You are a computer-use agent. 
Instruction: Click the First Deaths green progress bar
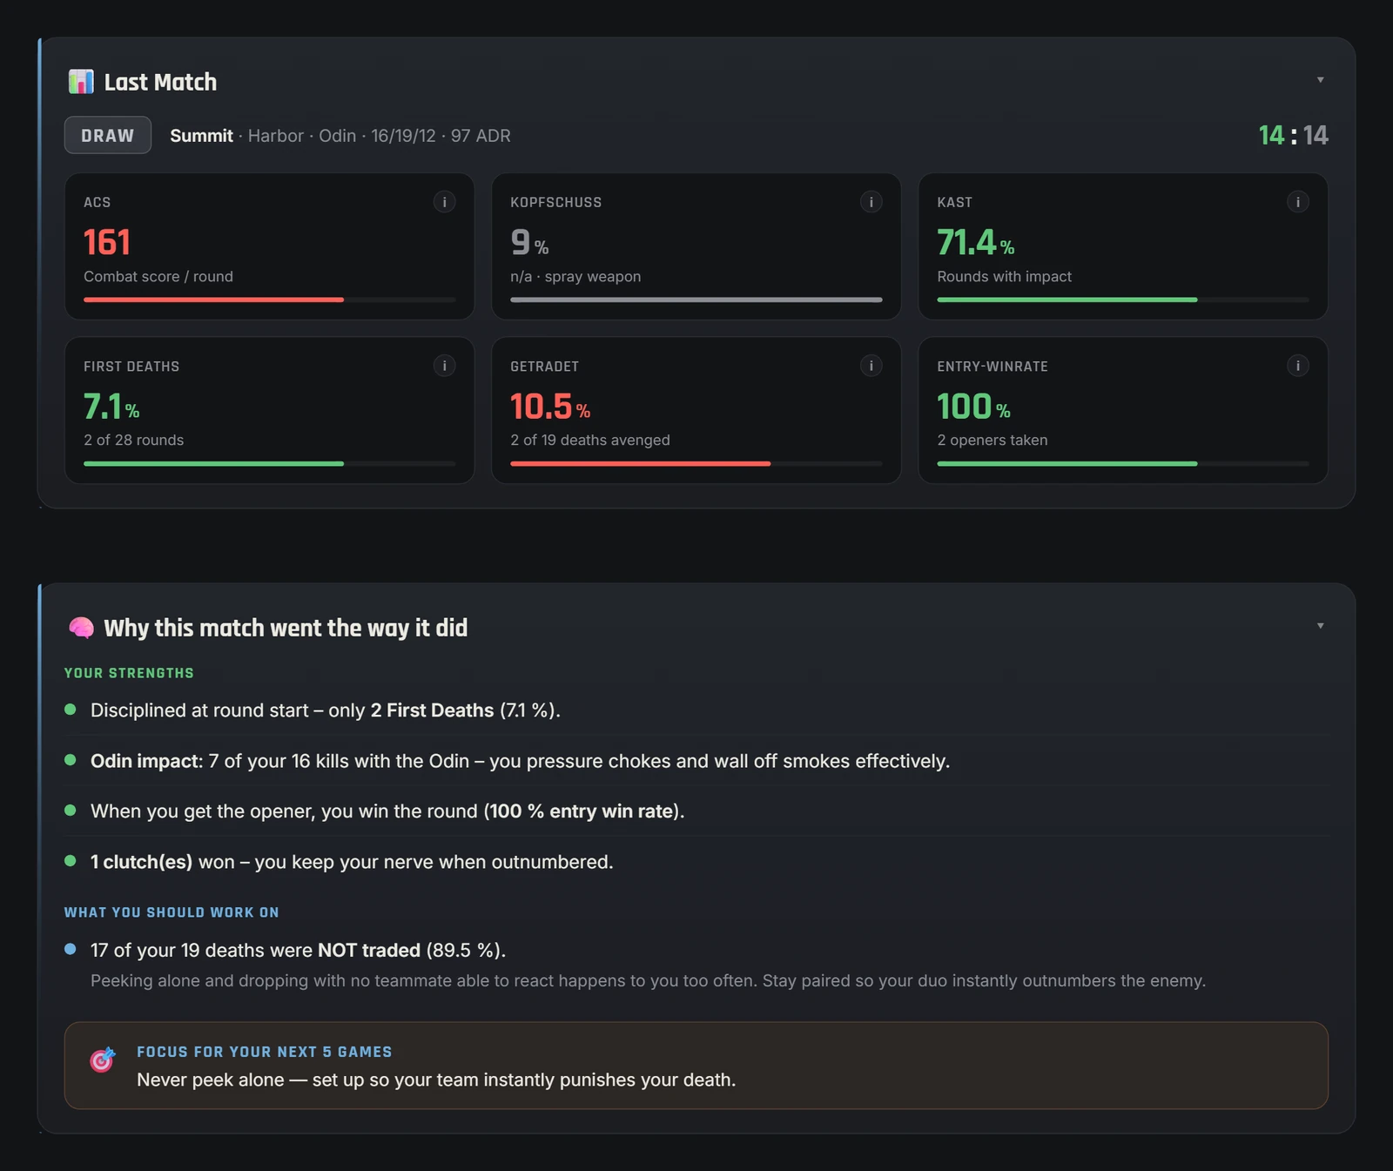point(269,464)
